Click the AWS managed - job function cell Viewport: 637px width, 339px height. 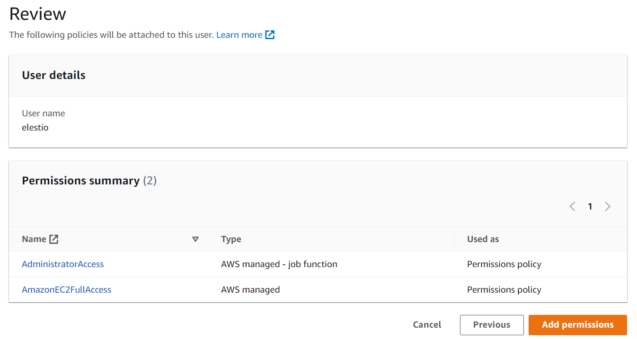point(279,264)
